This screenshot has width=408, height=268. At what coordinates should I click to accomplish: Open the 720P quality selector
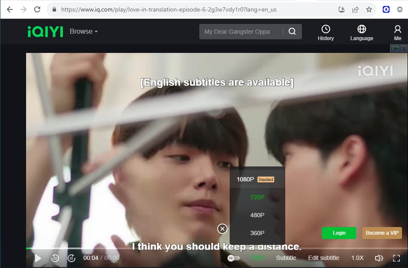[257, 258]
